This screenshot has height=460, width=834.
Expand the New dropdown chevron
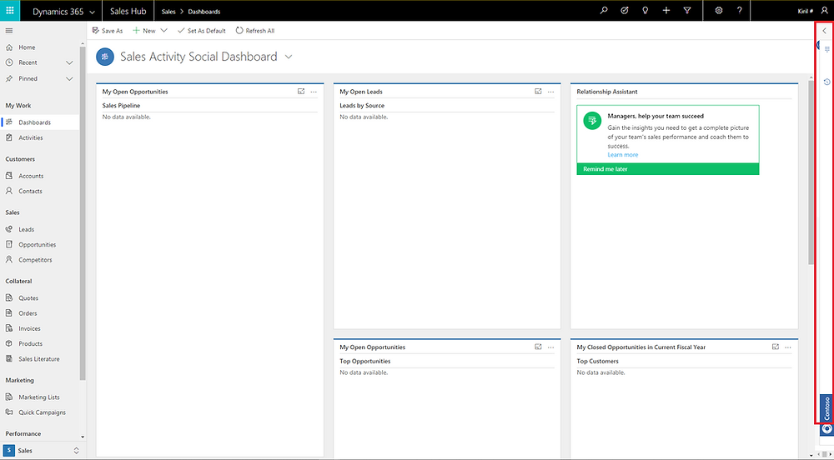tap(163, 31)
